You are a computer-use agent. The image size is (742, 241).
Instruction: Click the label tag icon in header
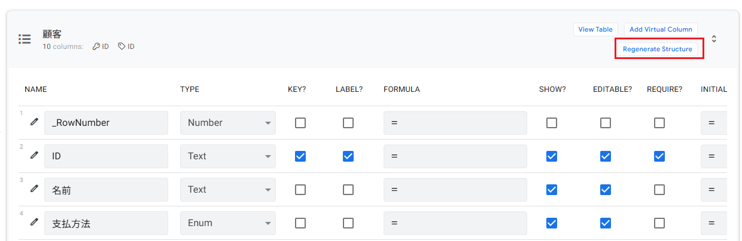click(x=121, y=46)
